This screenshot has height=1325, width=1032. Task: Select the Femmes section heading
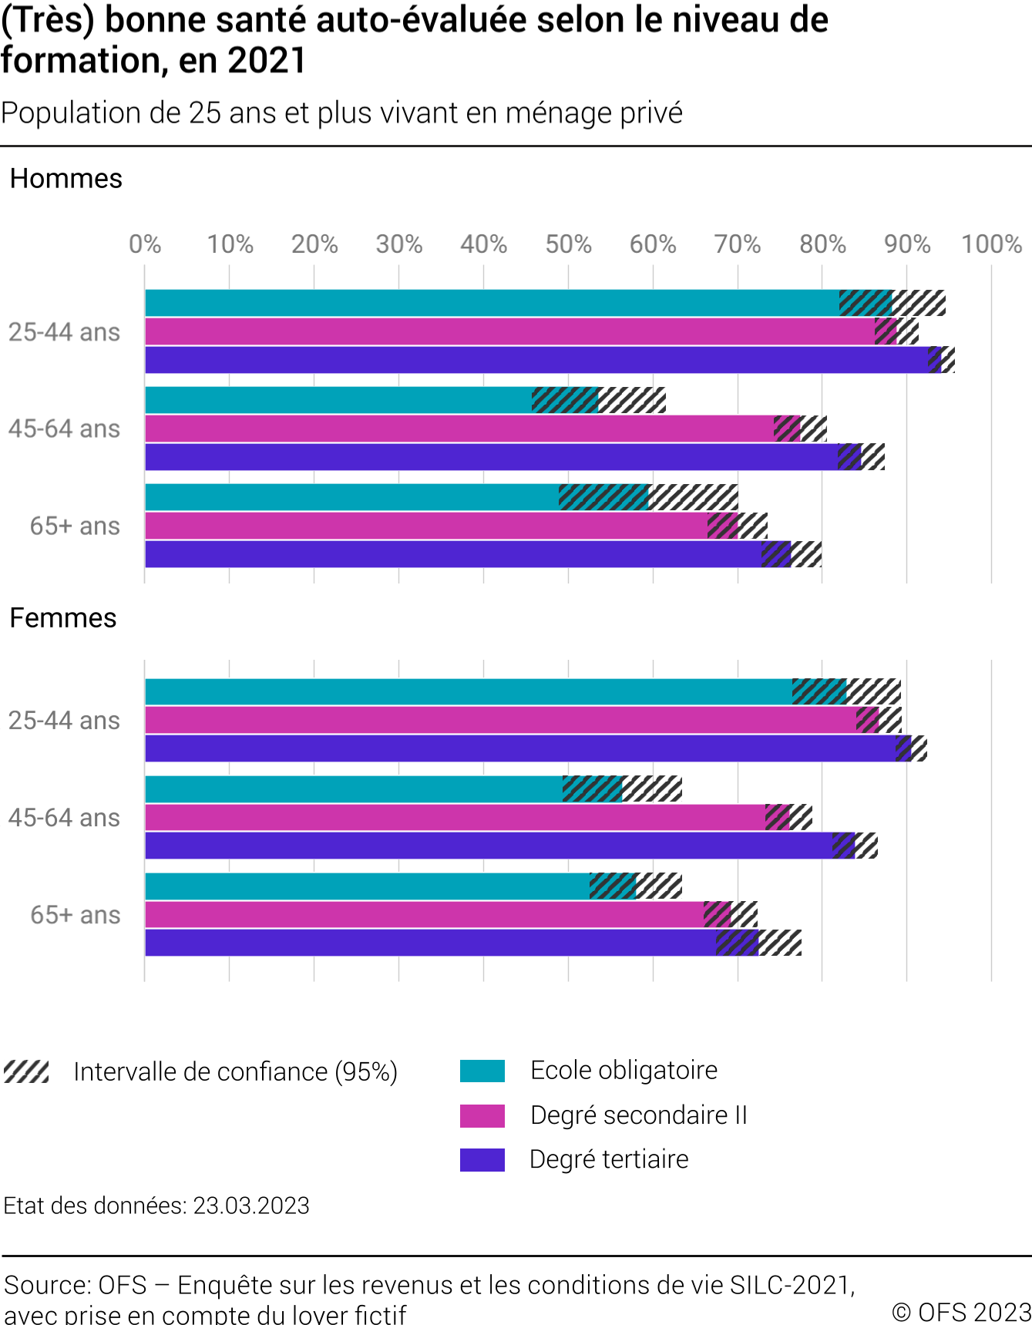tap(63, 618)
